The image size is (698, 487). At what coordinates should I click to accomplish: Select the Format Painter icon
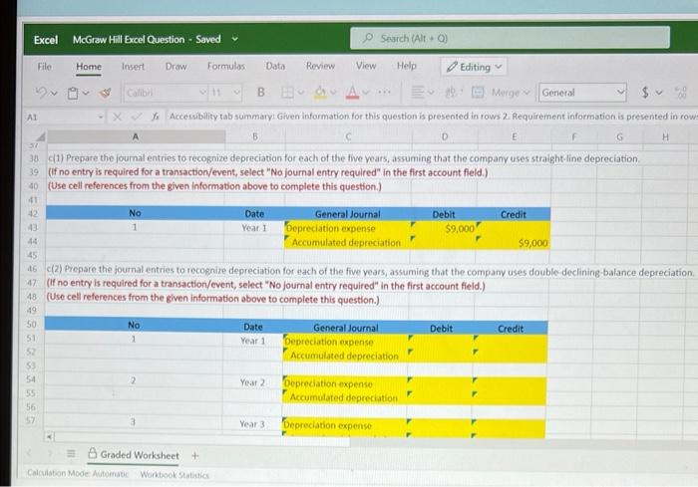point(105,93)
